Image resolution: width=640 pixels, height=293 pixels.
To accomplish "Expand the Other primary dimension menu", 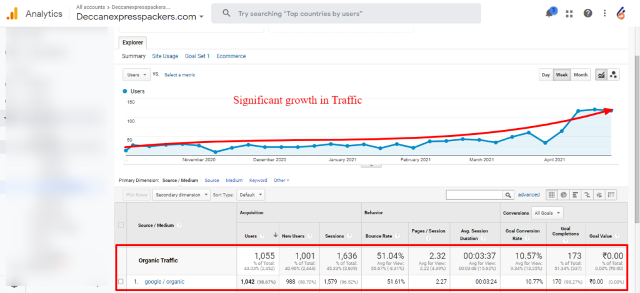I will 282,181.
